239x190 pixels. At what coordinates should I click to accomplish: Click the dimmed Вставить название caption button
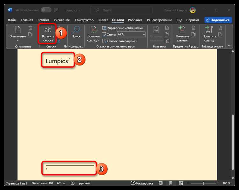[156, 34]
